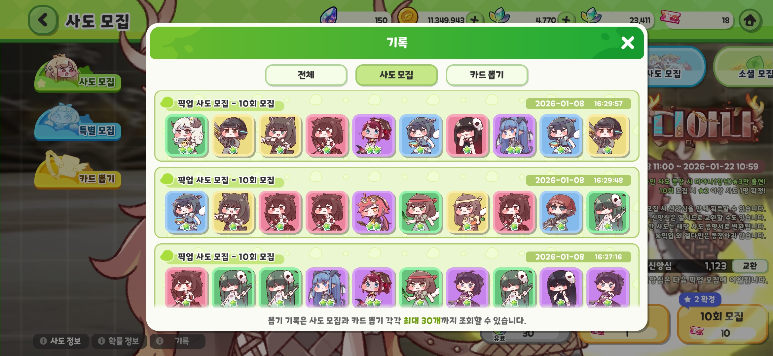
Task: Click white-haired sheep character in first record
Action: (x=186, y=135)
